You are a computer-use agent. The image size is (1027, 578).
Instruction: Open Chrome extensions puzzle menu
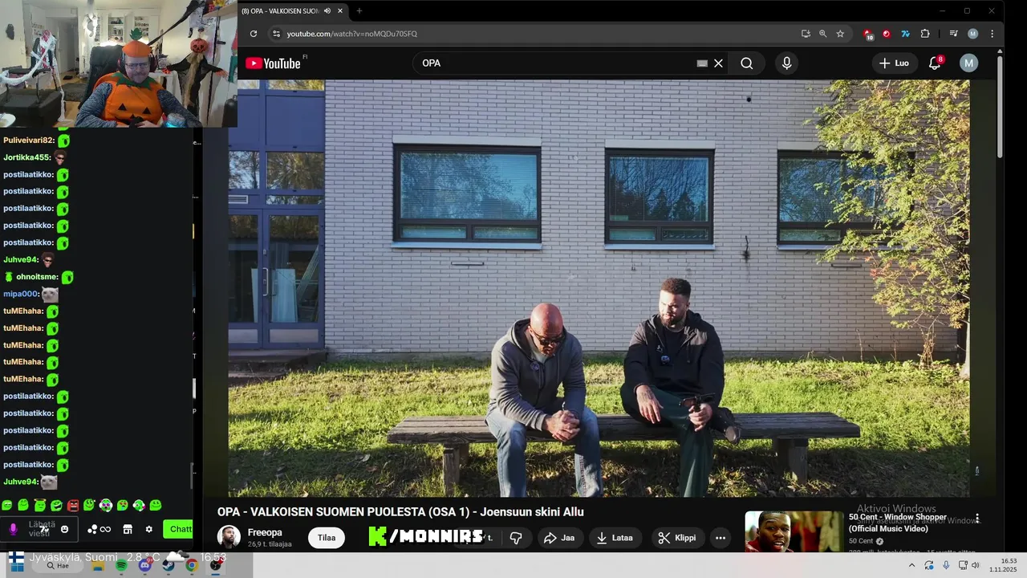tap(925, 34)
